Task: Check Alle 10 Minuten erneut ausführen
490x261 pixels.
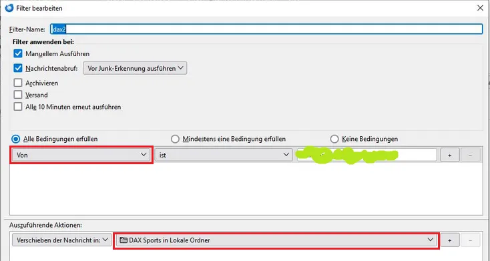Action: [x=18, y=107]
